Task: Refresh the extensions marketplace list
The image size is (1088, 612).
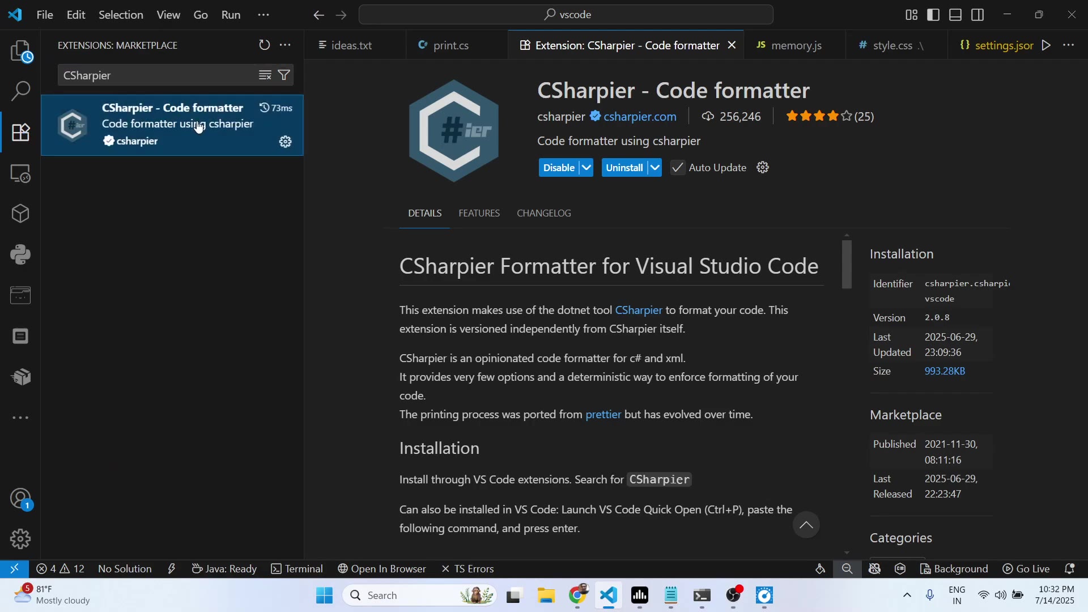Action: (x=265, y=45)
